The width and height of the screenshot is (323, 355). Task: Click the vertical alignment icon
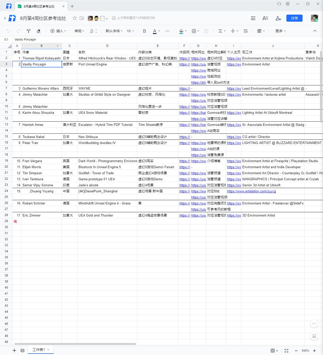(x=233, y=31)
